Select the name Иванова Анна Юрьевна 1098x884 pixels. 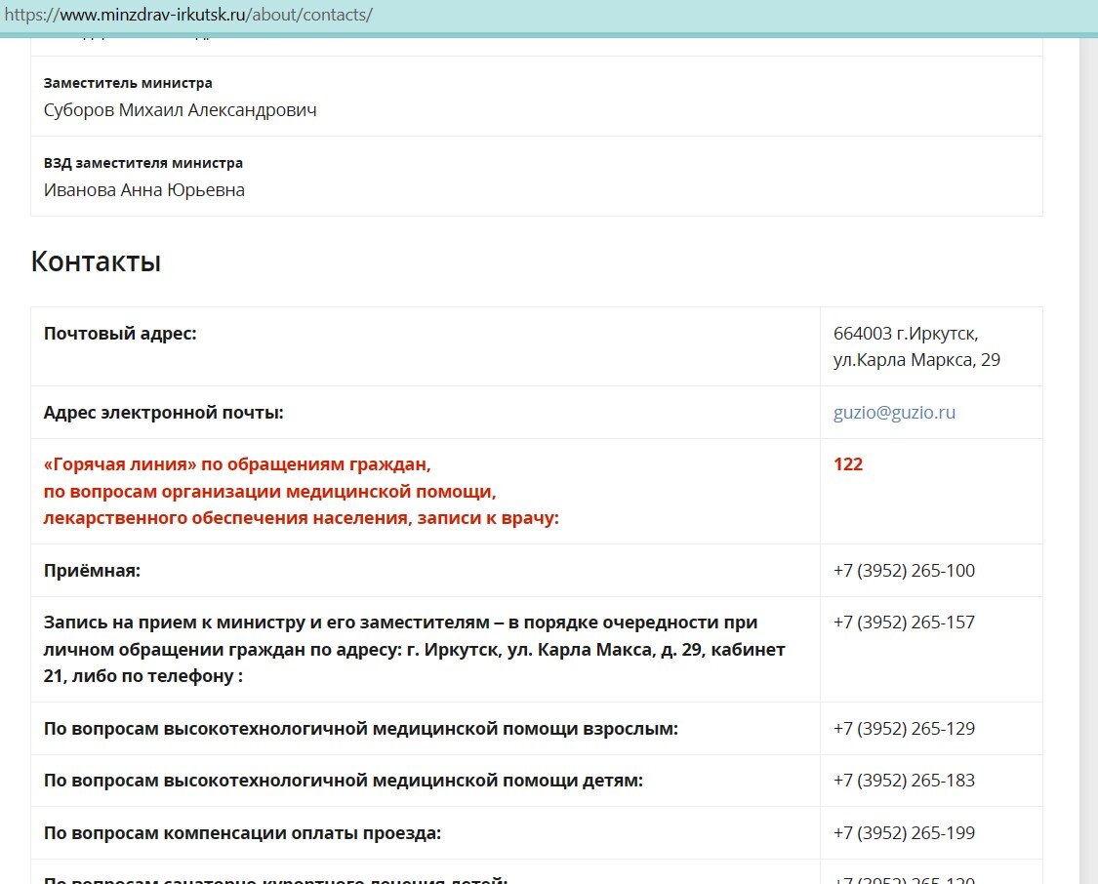point(144,189)
